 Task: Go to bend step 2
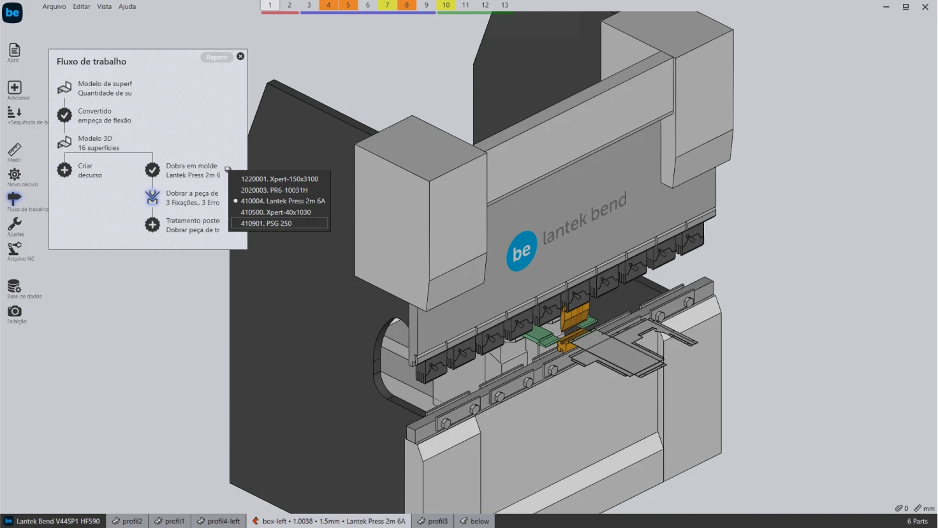point(289,5)
